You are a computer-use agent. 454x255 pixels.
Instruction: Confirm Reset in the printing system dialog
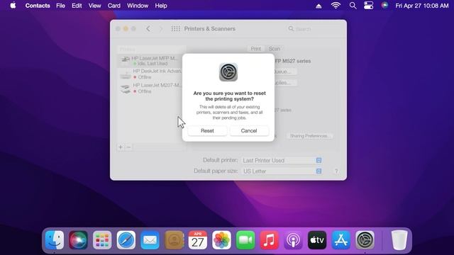(207, 130)
